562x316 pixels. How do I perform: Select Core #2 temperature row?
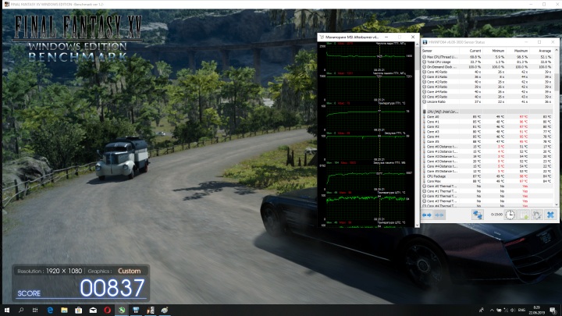click(x=487, y=127)
